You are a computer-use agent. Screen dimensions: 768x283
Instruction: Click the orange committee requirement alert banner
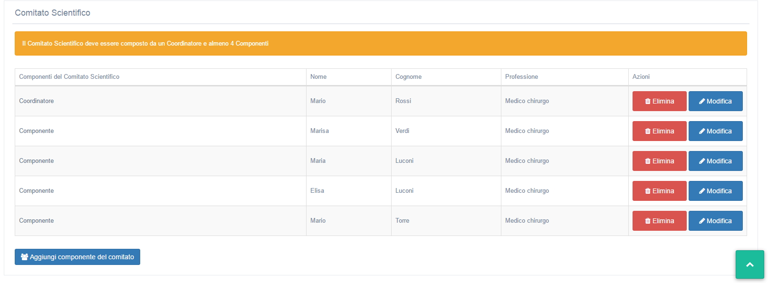click(381, 43)
